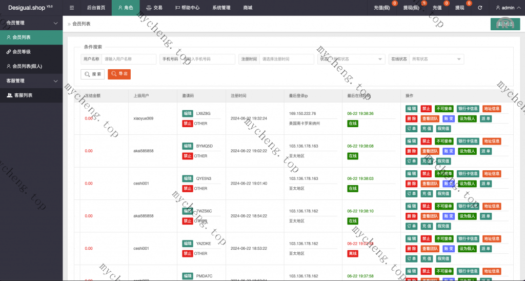The width and height of the screenshot is (525, 281).
Task: Open the 会员等级 sidebar item
Action: point(22,52)
